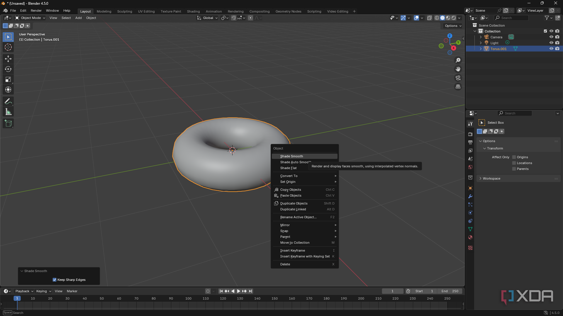Image resolution: width=563 pixels, height=316 pixels.
Task: Open the Object Data mesh properties tab
Action: click(x=470, y=229)
